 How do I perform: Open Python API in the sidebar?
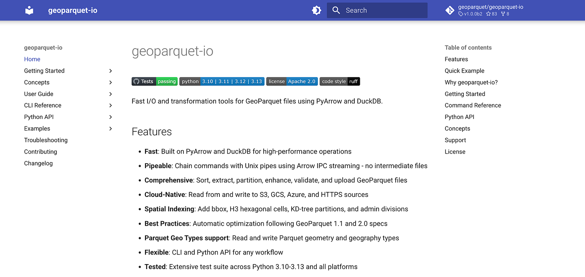(x=39, y=117)
